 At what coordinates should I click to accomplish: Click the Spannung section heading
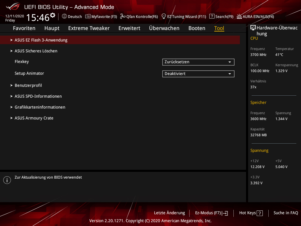point(259,150)
